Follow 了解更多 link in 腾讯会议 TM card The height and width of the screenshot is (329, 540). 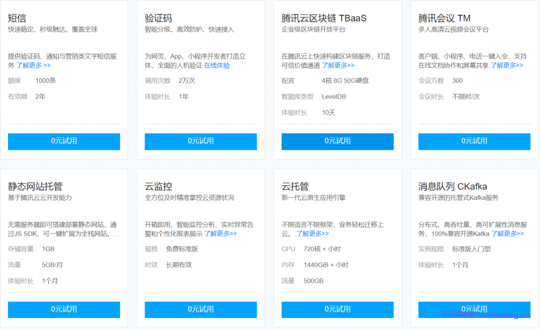(507, 65)
